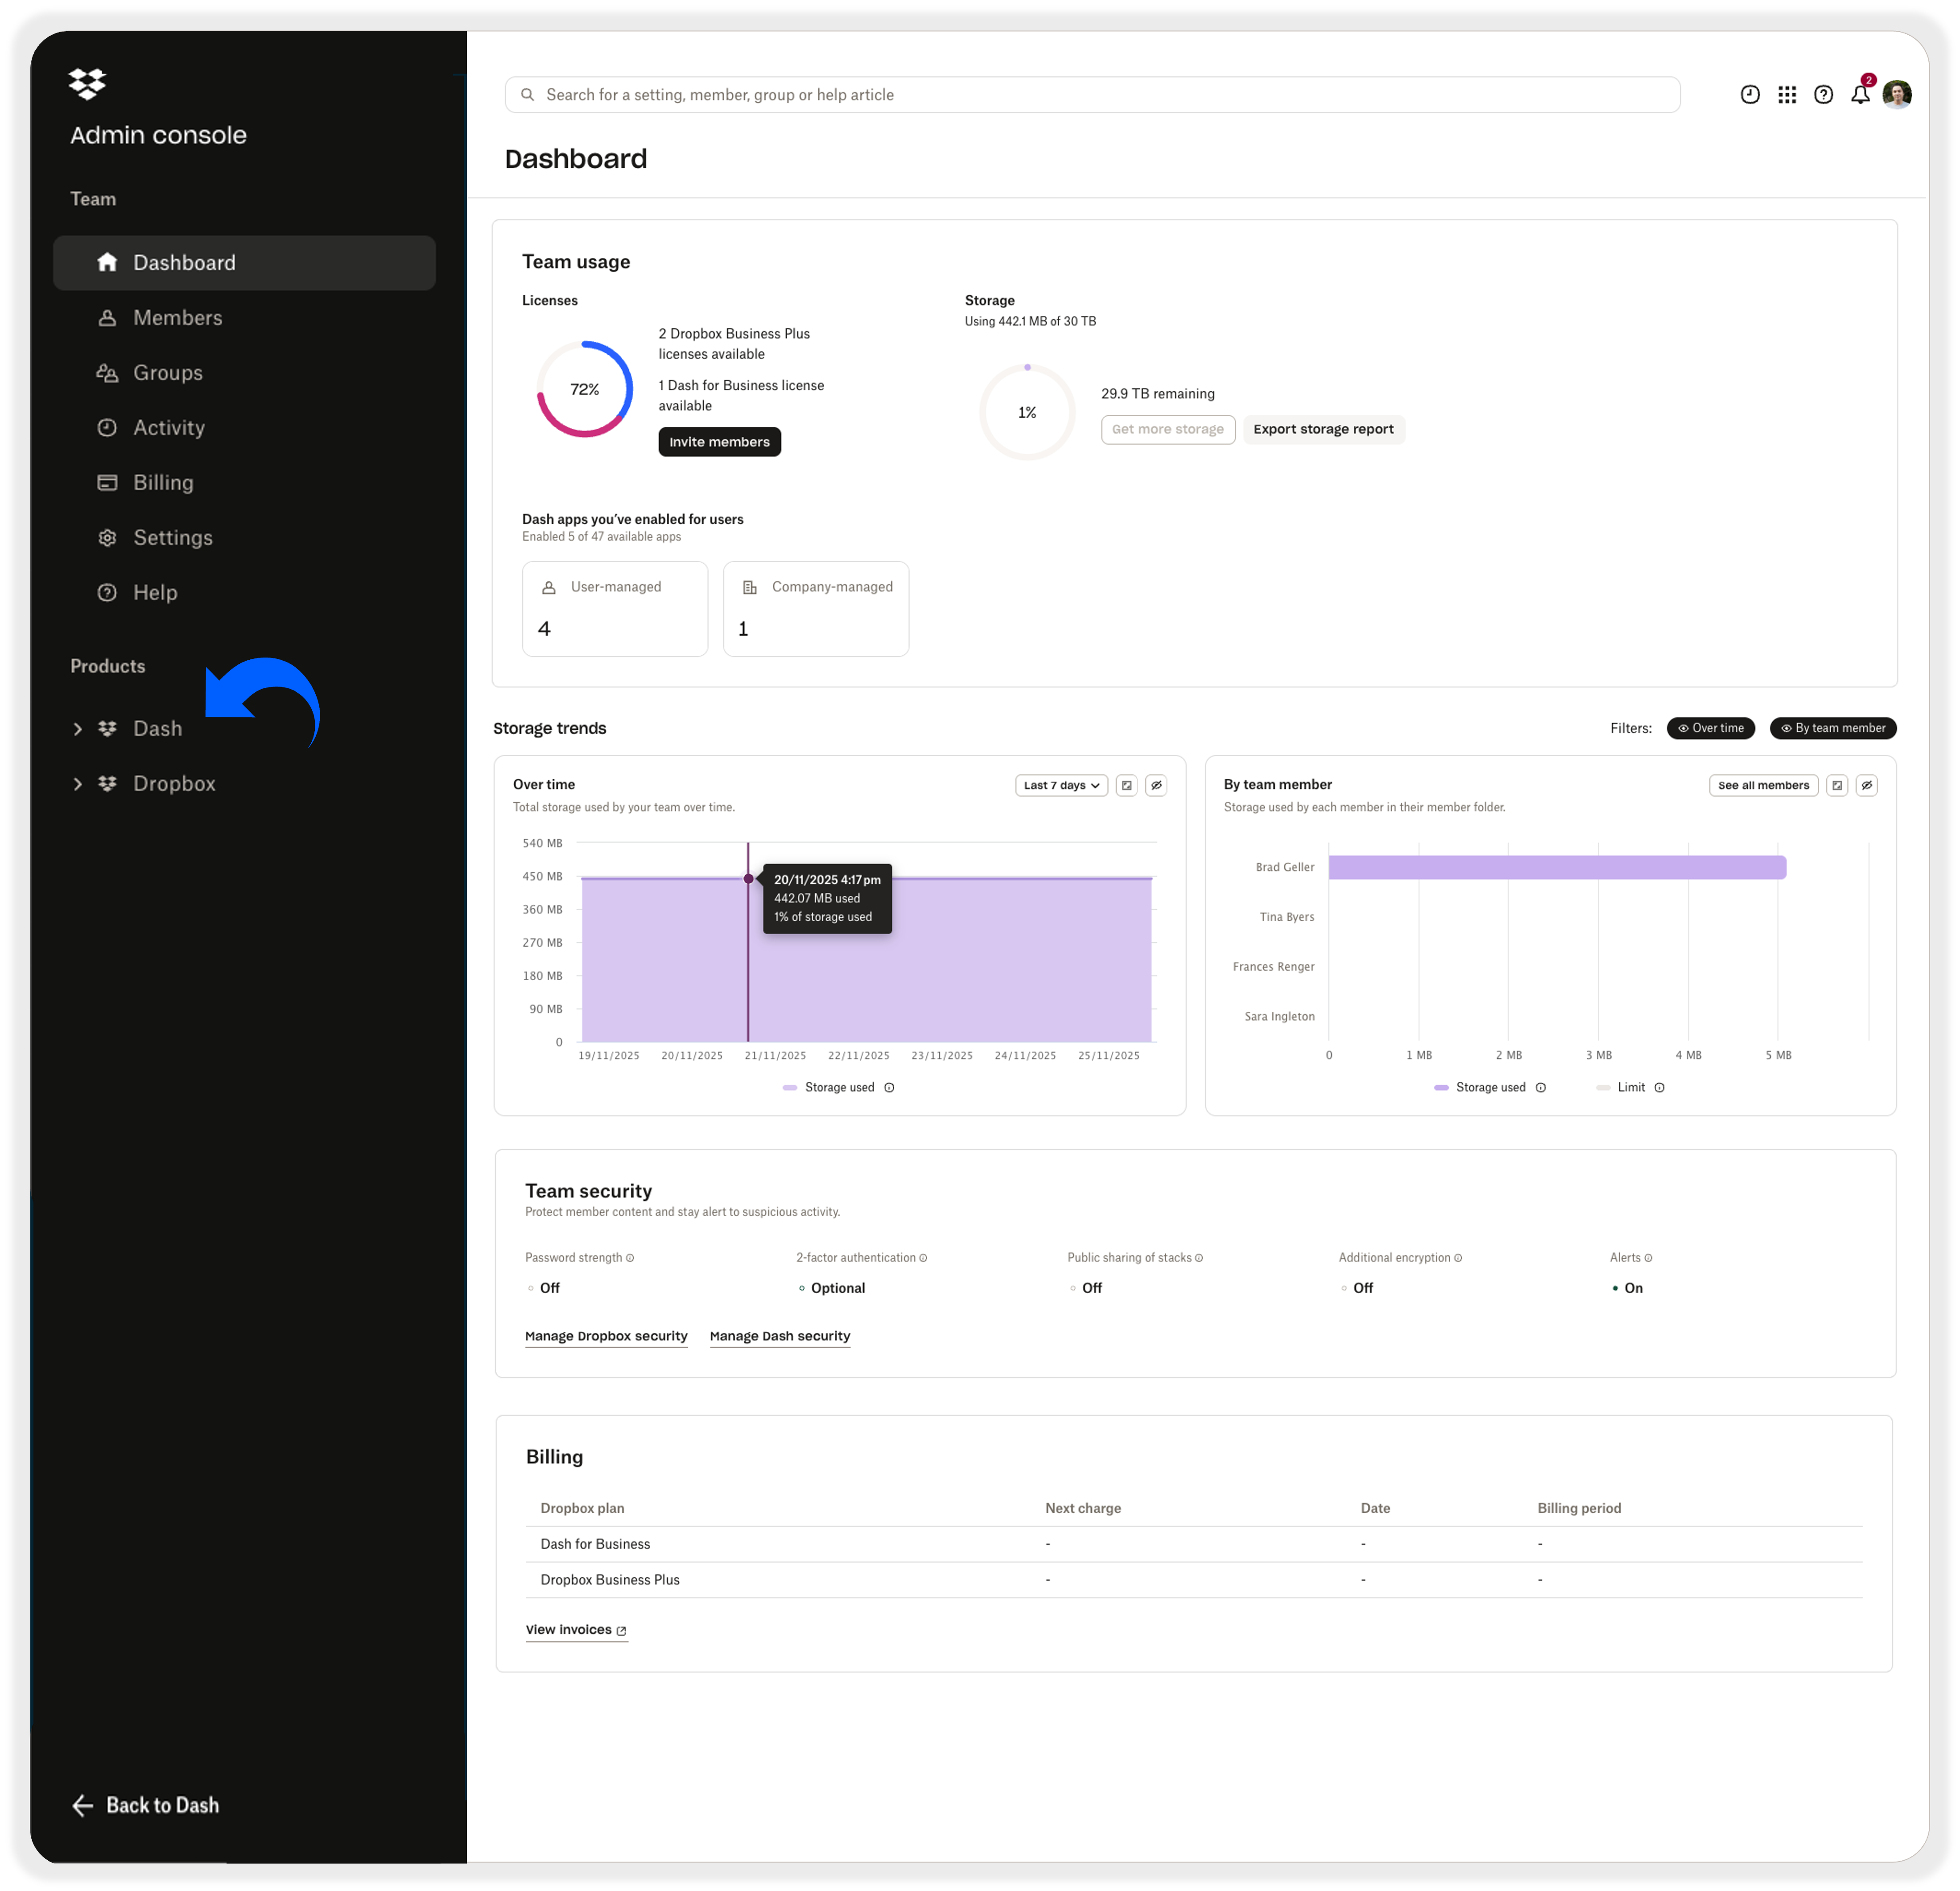Click the Activity icon in the sidebar
The width and height of the screenshot is (1960, 1891).
107,427
